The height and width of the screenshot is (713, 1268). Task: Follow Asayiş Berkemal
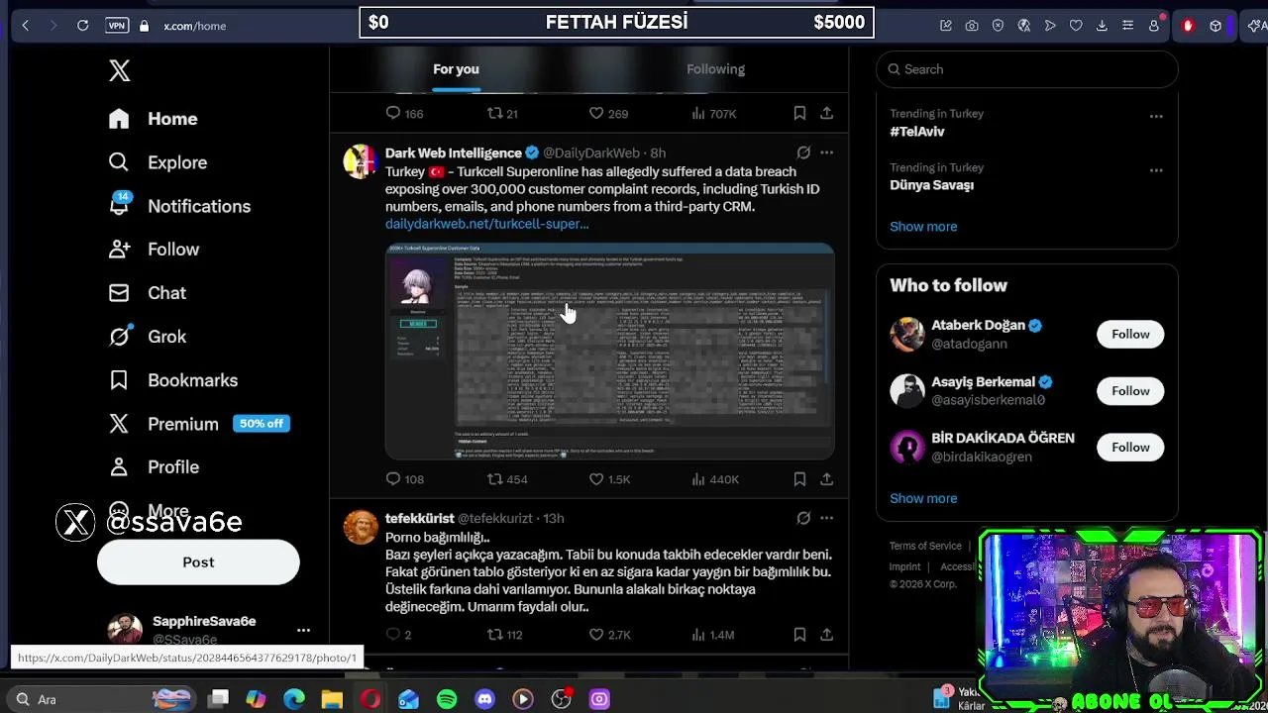pyautogui.click(x=1130, y=391)
